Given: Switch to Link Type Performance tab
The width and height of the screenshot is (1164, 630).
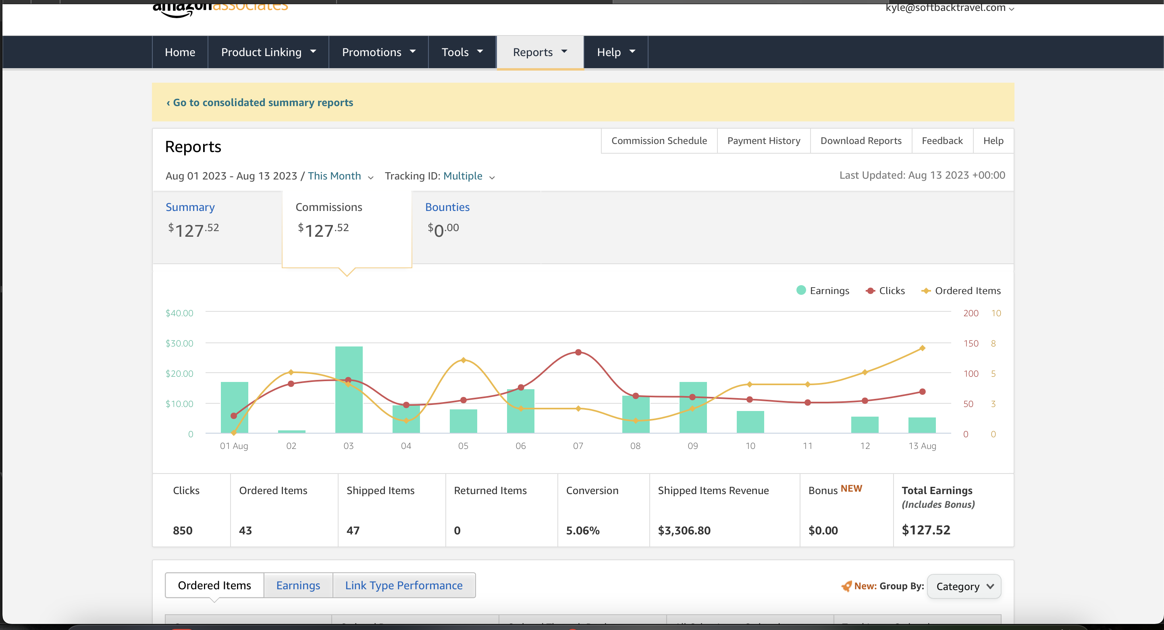Looking at the screenshot, I should click(x=404, y=585).
